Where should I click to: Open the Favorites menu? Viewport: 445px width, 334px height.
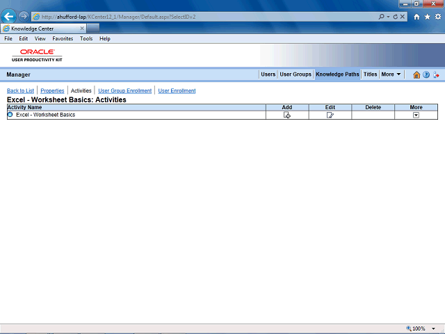coord(63,39)
